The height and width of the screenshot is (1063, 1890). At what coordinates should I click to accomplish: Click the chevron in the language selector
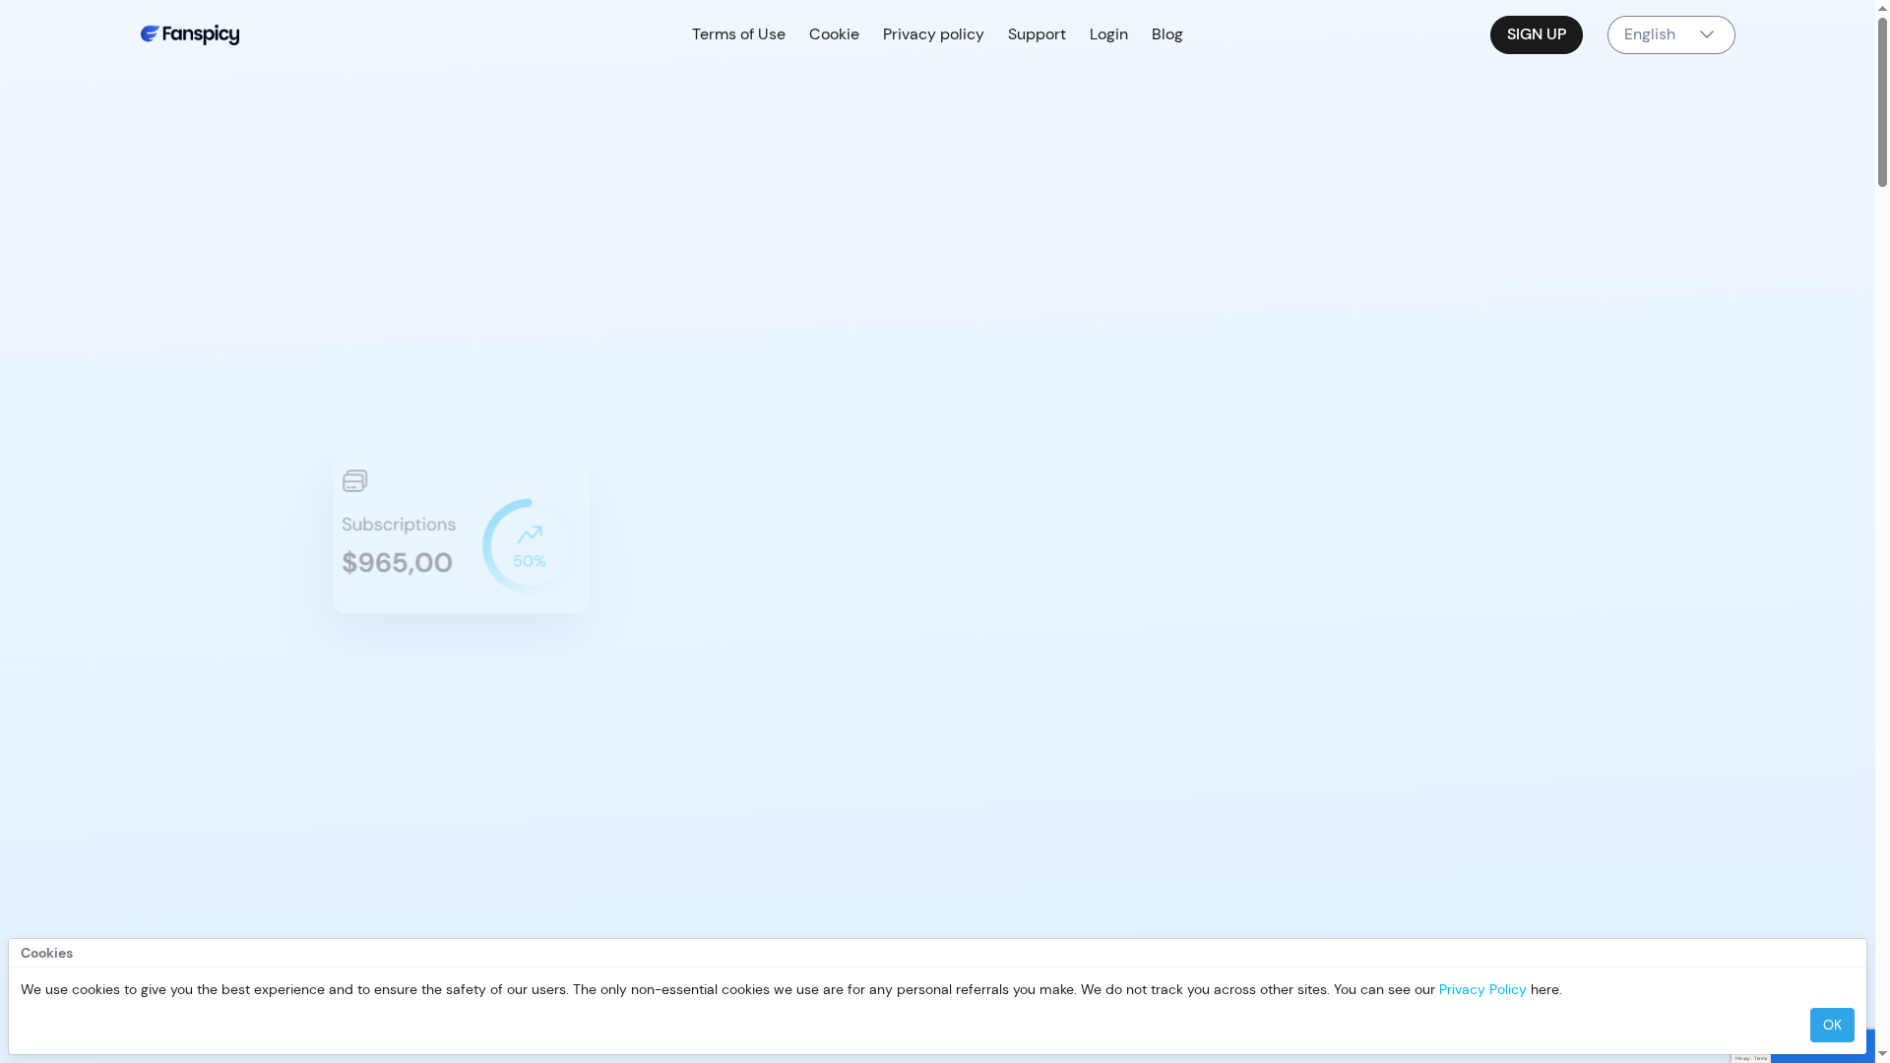(1707, 34)
